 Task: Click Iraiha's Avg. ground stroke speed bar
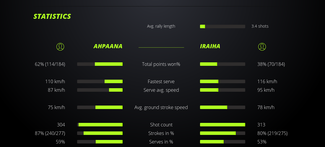(222, 107)
